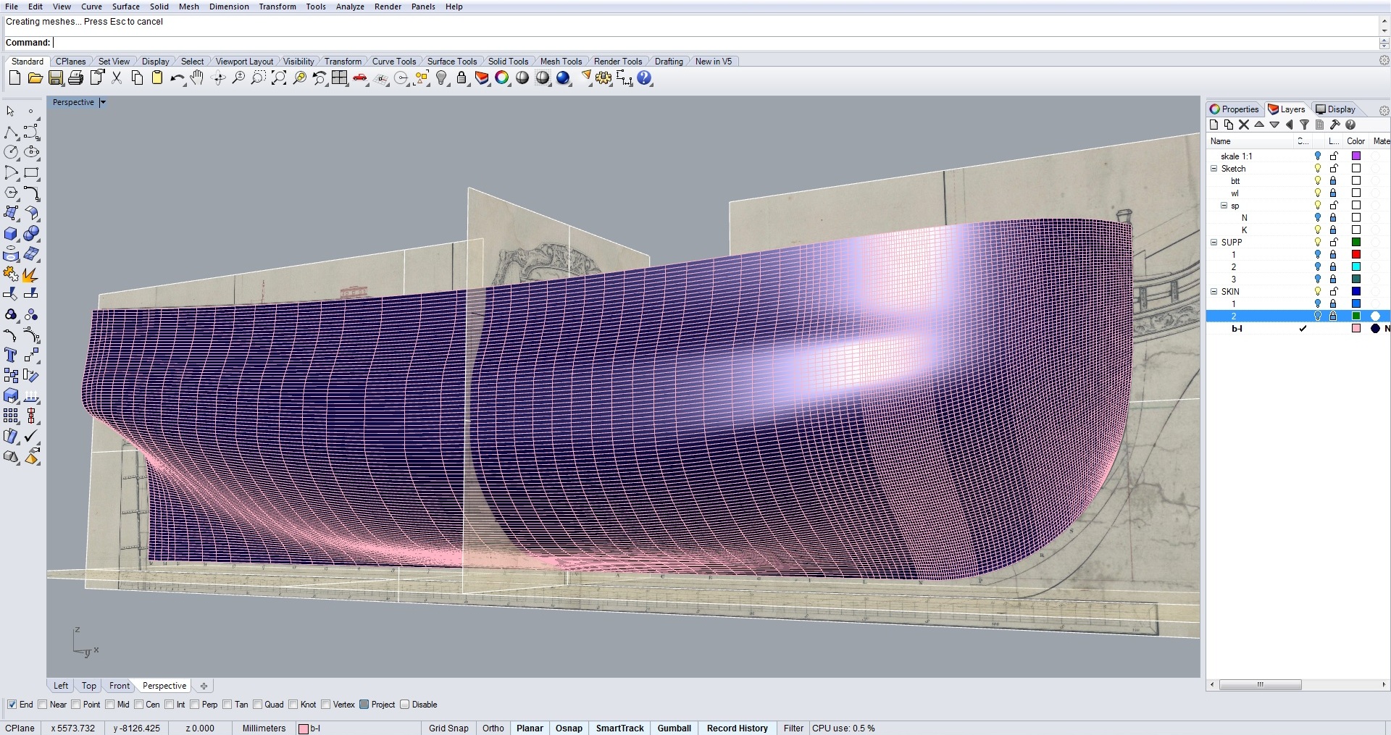Viewport: 1391px width, 735px height.
Task: Enable the Near osnap checkbox
Action: point(43,705)
